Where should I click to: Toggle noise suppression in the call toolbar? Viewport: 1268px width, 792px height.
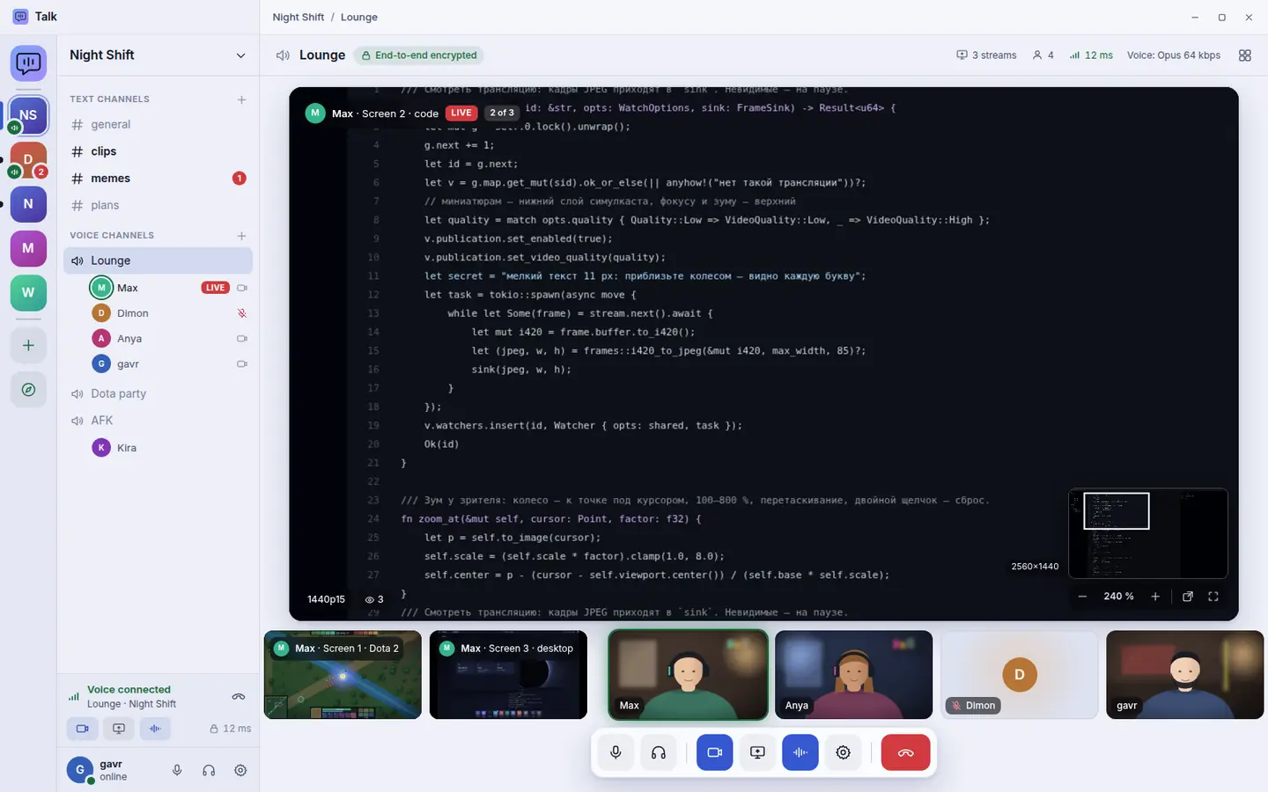pos(800,752)
